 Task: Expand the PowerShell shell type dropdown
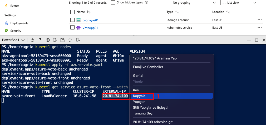13,40
